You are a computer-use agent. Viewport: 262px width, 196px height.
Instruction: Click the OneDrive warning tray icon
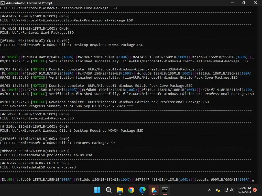point(218,190)
